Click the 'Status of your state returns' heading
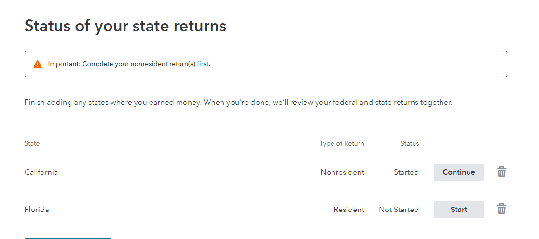This screenshot has height=239, width=539. tap(125, 26)
